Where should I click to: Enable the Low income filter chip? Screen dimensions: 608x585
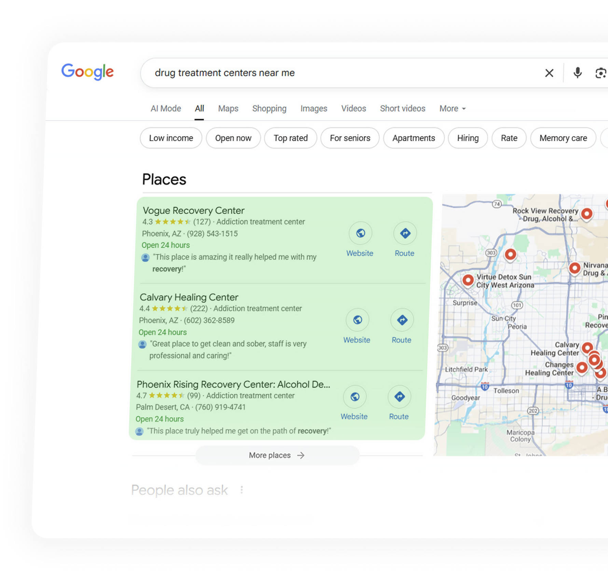171,138
